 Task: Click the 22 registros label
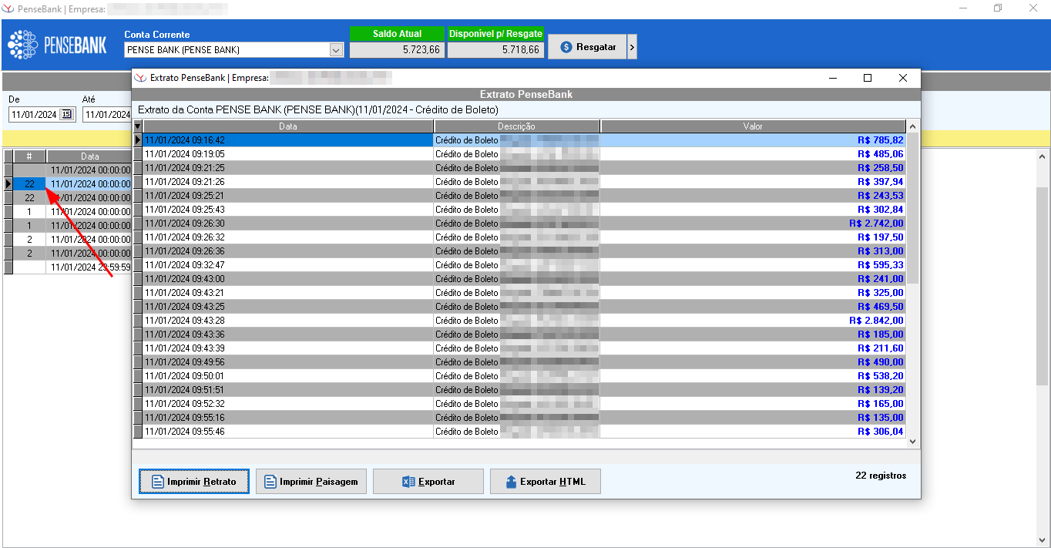tap(881, 476)
